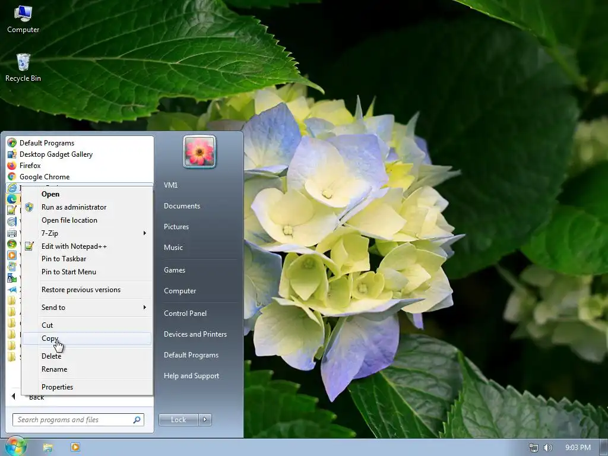Click the Back label in the Start menu

pyautogui.click(x=36, y=397)
